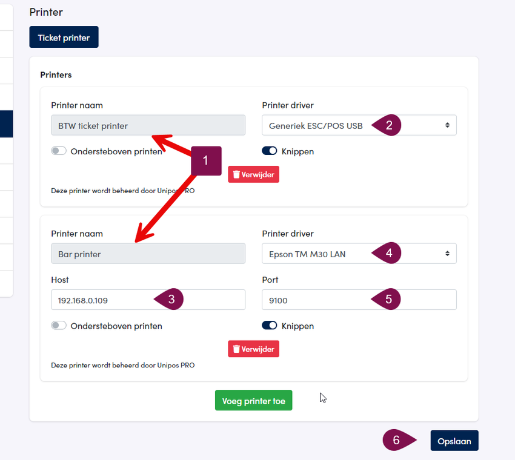Screen dimensions: 515x460
Task: Open the Generiek ESC/POS USB driver dropdown
Action: tap(359, 125)
